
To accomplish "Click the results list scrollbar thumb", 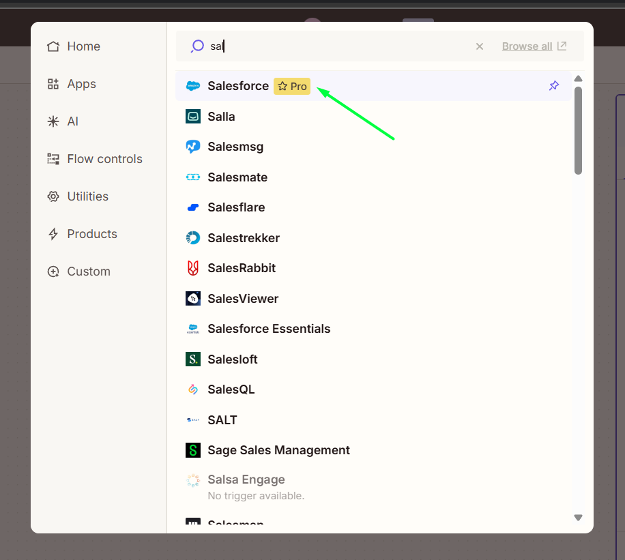I will pyautogui.click(x=578, y=131).
